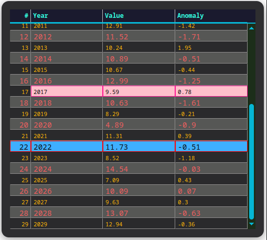Sort by the Value column header
The width and height of the screenshot is (267, 240).
tap(139, 16)
